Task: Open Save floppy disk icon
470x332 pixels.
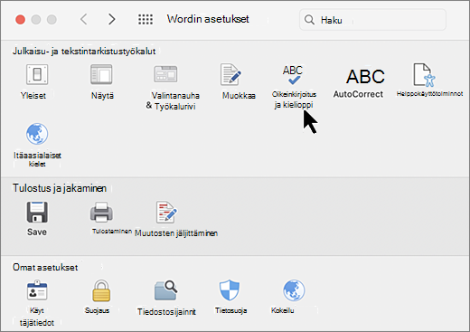Action: click(x=37, y=213)
